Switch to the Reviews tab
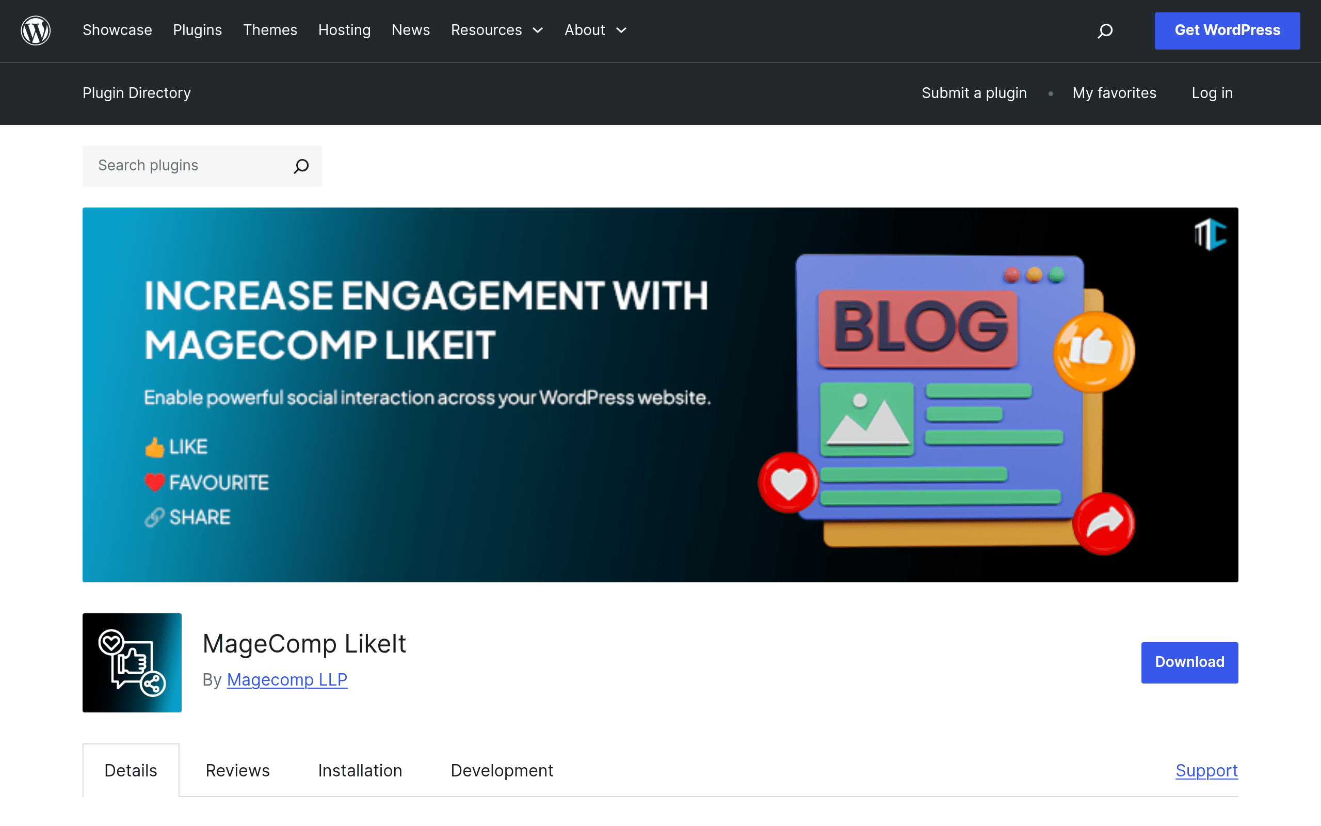This screenshot has height=826, width=1321. [237, 770]
